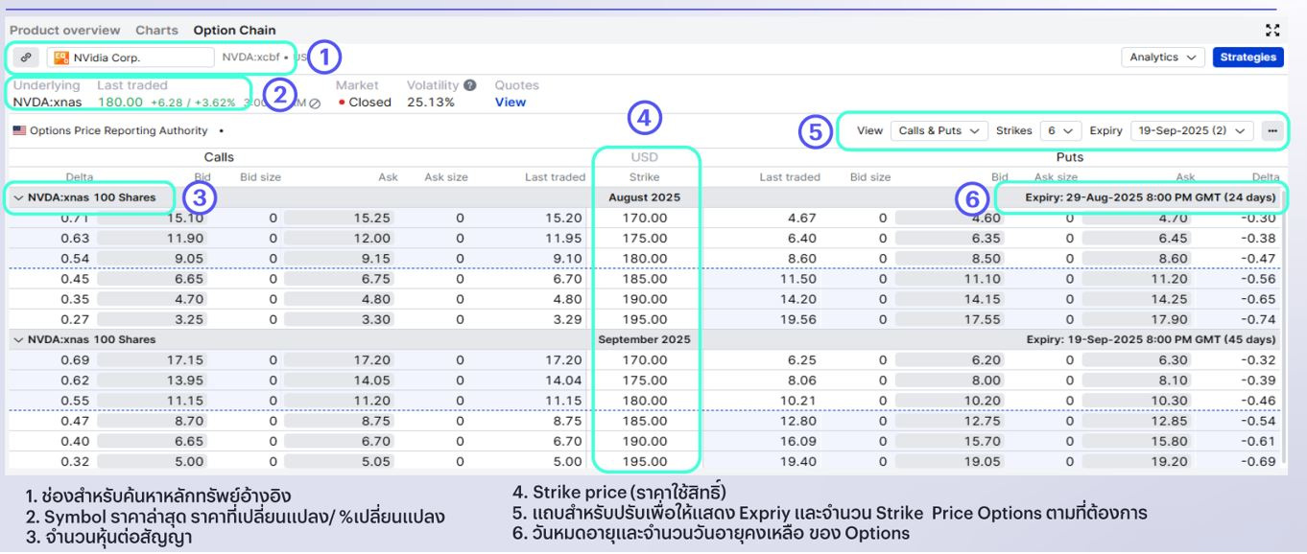
Task: Click the circle-slash icon next to last traded time
Action: point(315,103)
